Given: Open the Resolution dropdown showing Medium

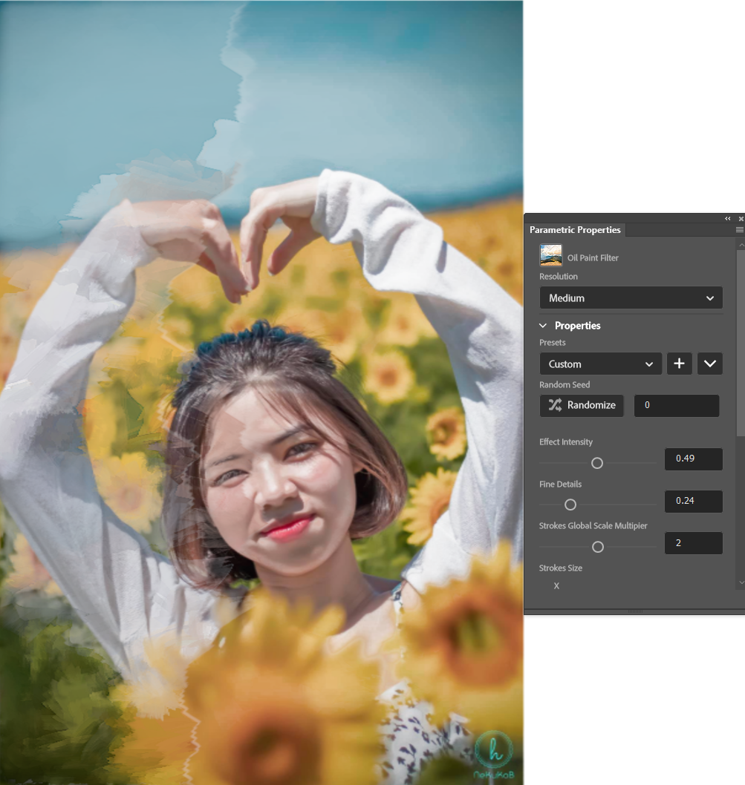Looking at the screenshot, I should tap(630, 298).
